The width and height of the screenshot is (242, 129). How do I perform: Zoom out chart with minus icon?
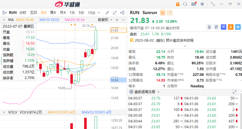[x=123, y=20]
